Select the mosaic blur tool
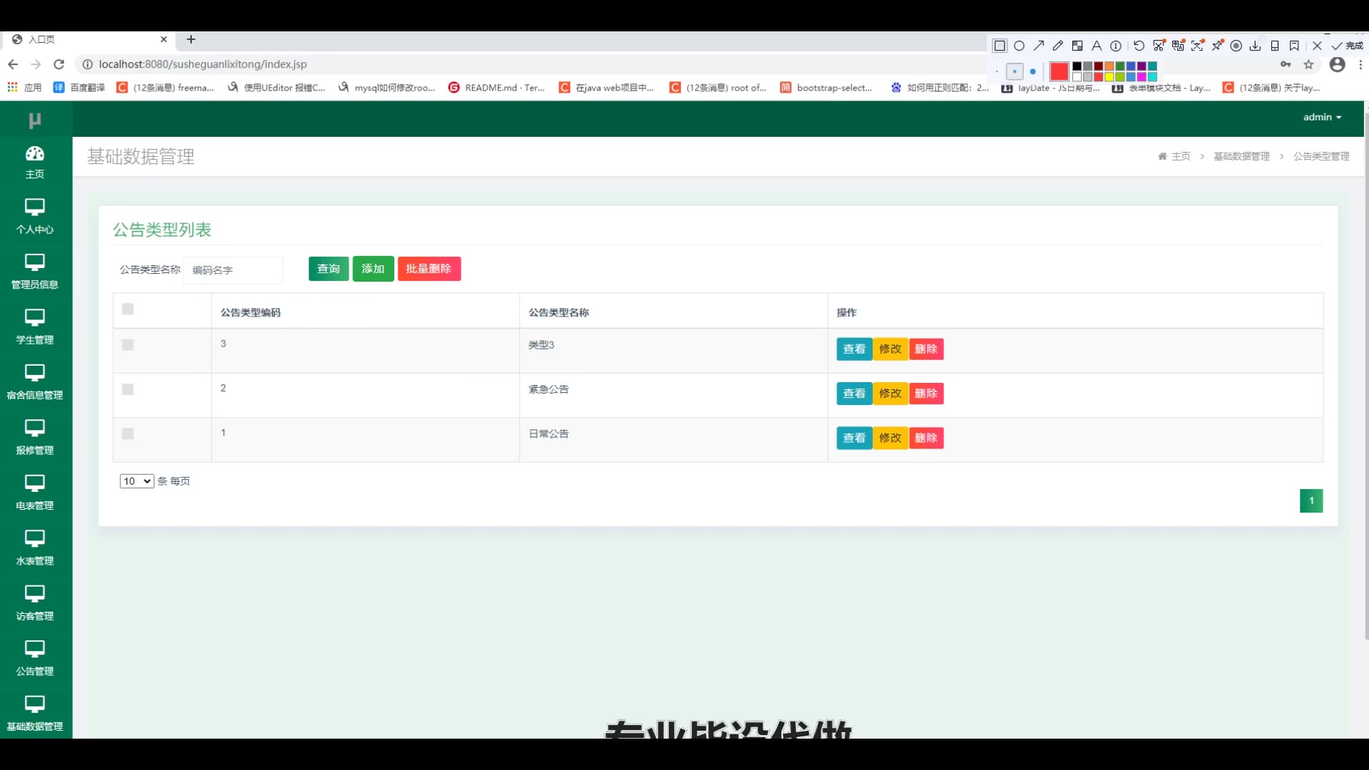Viewport: 1369px width, 770px height. tap(1077, 46)
